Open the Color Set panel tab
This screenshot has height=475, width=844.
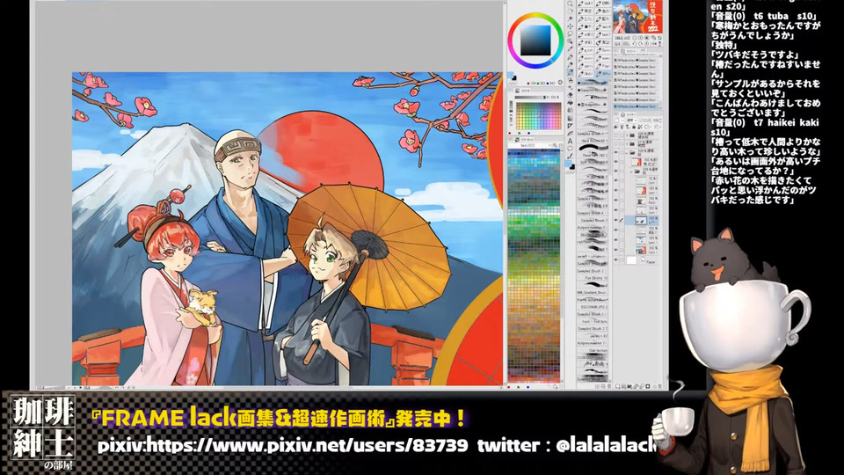pos(525,140)
